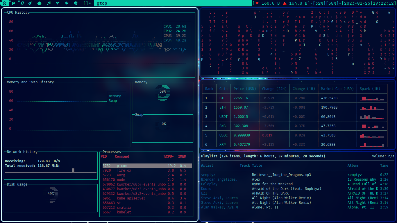Select the kube-apiserver process in list
The height and width of the screenshot is (223, 397).
(131, 198)
